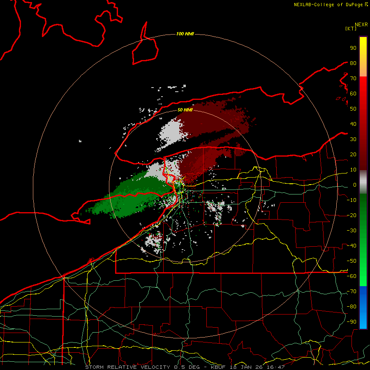Click the [KT] units label
This screenshot has width=370, height=370.
[x=351, y=28]
